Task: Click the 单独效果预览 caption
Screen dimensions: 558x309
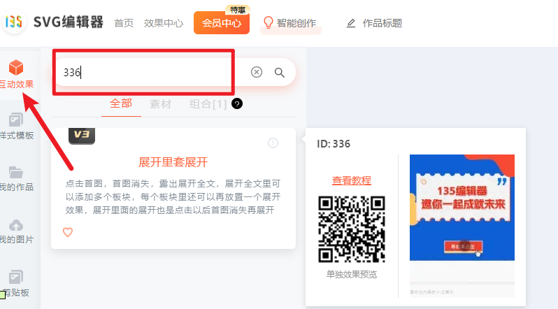Action: tap(352, 275)
